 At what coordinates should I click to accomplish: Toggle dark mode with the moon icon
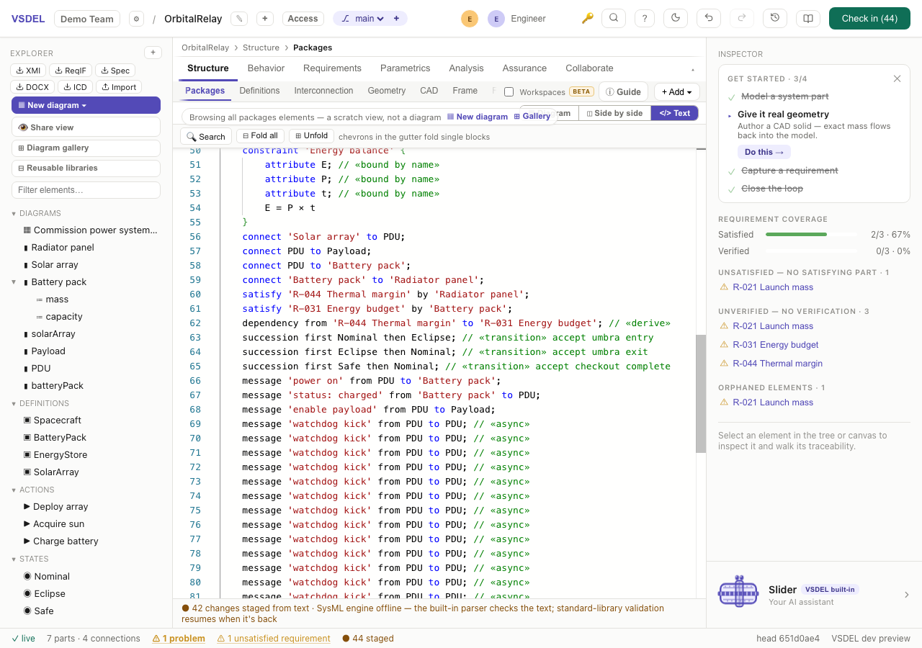[x=676, y=19]
